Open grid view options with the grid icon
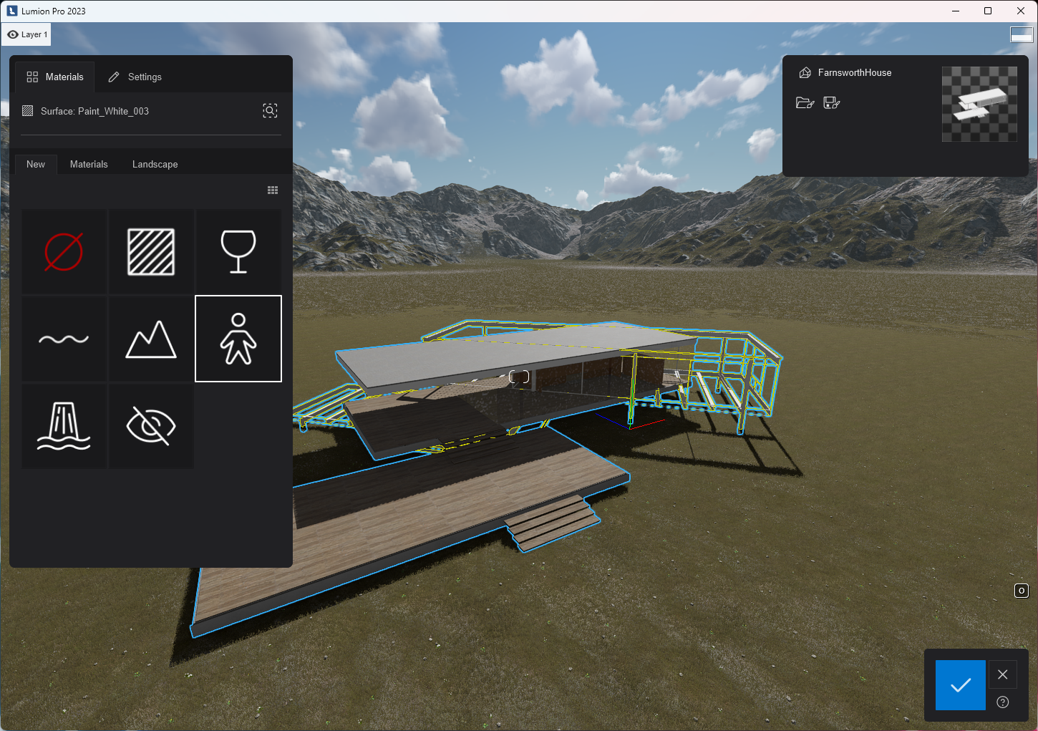 click(272, 189)
